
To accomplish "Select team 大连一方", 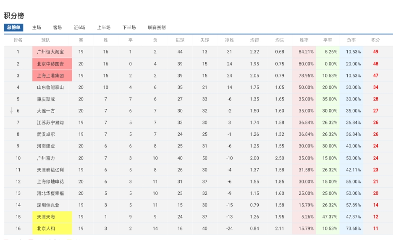I will click(46, 111).
